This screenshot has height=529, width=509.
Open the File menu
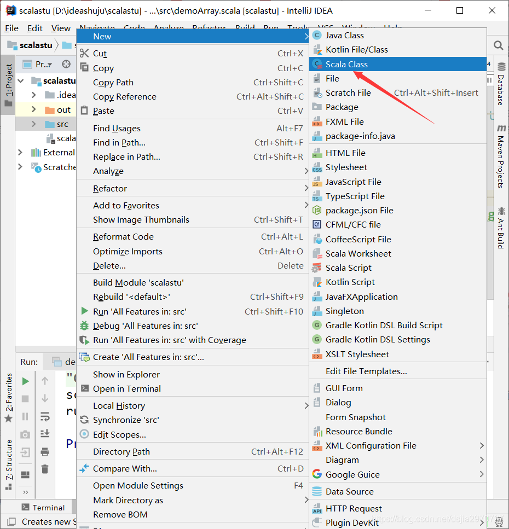pos(11,28)
